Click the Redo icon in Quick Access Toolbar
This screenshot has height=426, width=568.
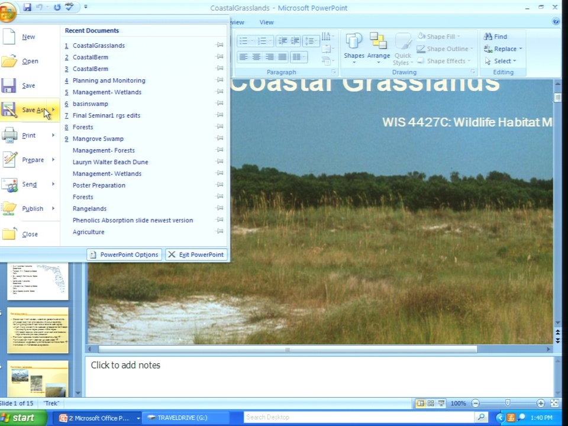57,7
